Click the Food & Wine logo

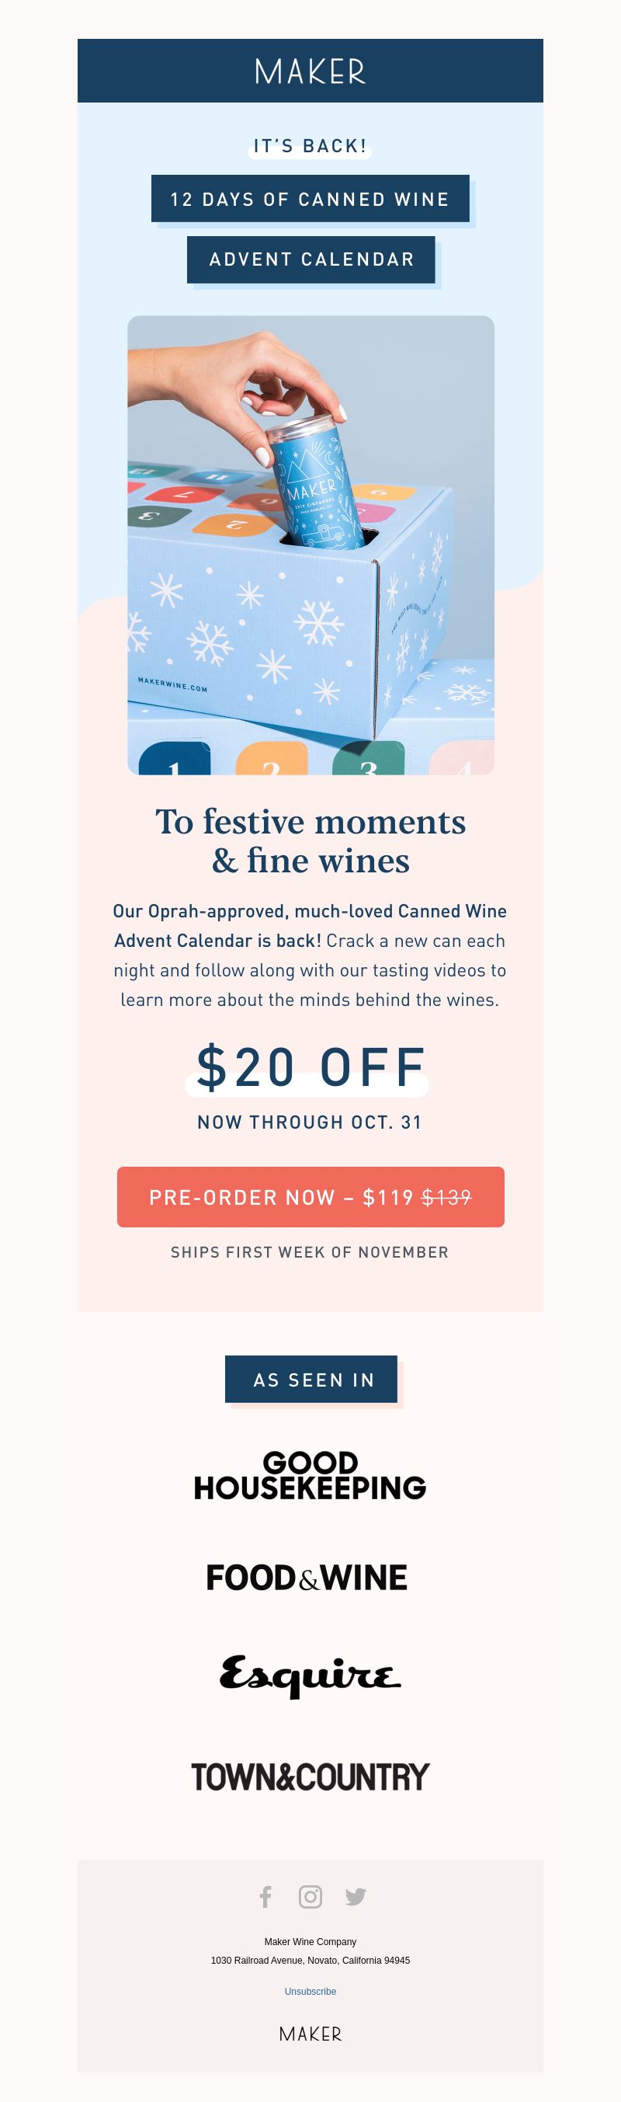(x=307, y=1578)
